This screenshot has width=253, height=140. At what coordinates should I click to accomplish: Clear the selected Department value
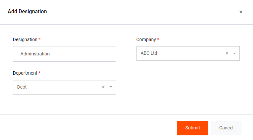tap(103, 87)
